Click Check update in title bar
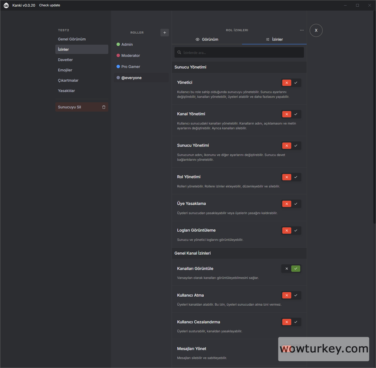 click(50, 5)
